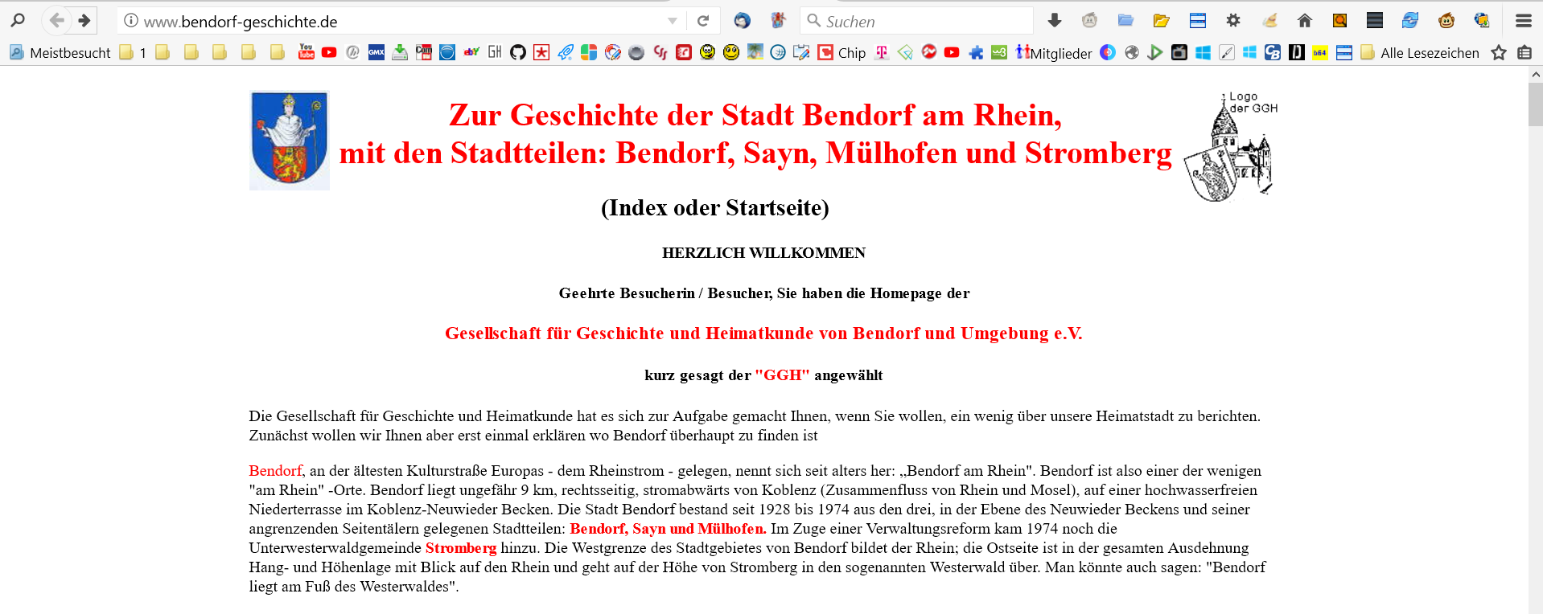Open the Mitglieder bookmark
1543x614 pixels.
[1054, 53]
